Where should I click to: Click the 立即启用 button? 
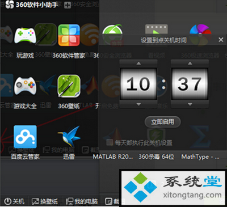pos(163,122)
